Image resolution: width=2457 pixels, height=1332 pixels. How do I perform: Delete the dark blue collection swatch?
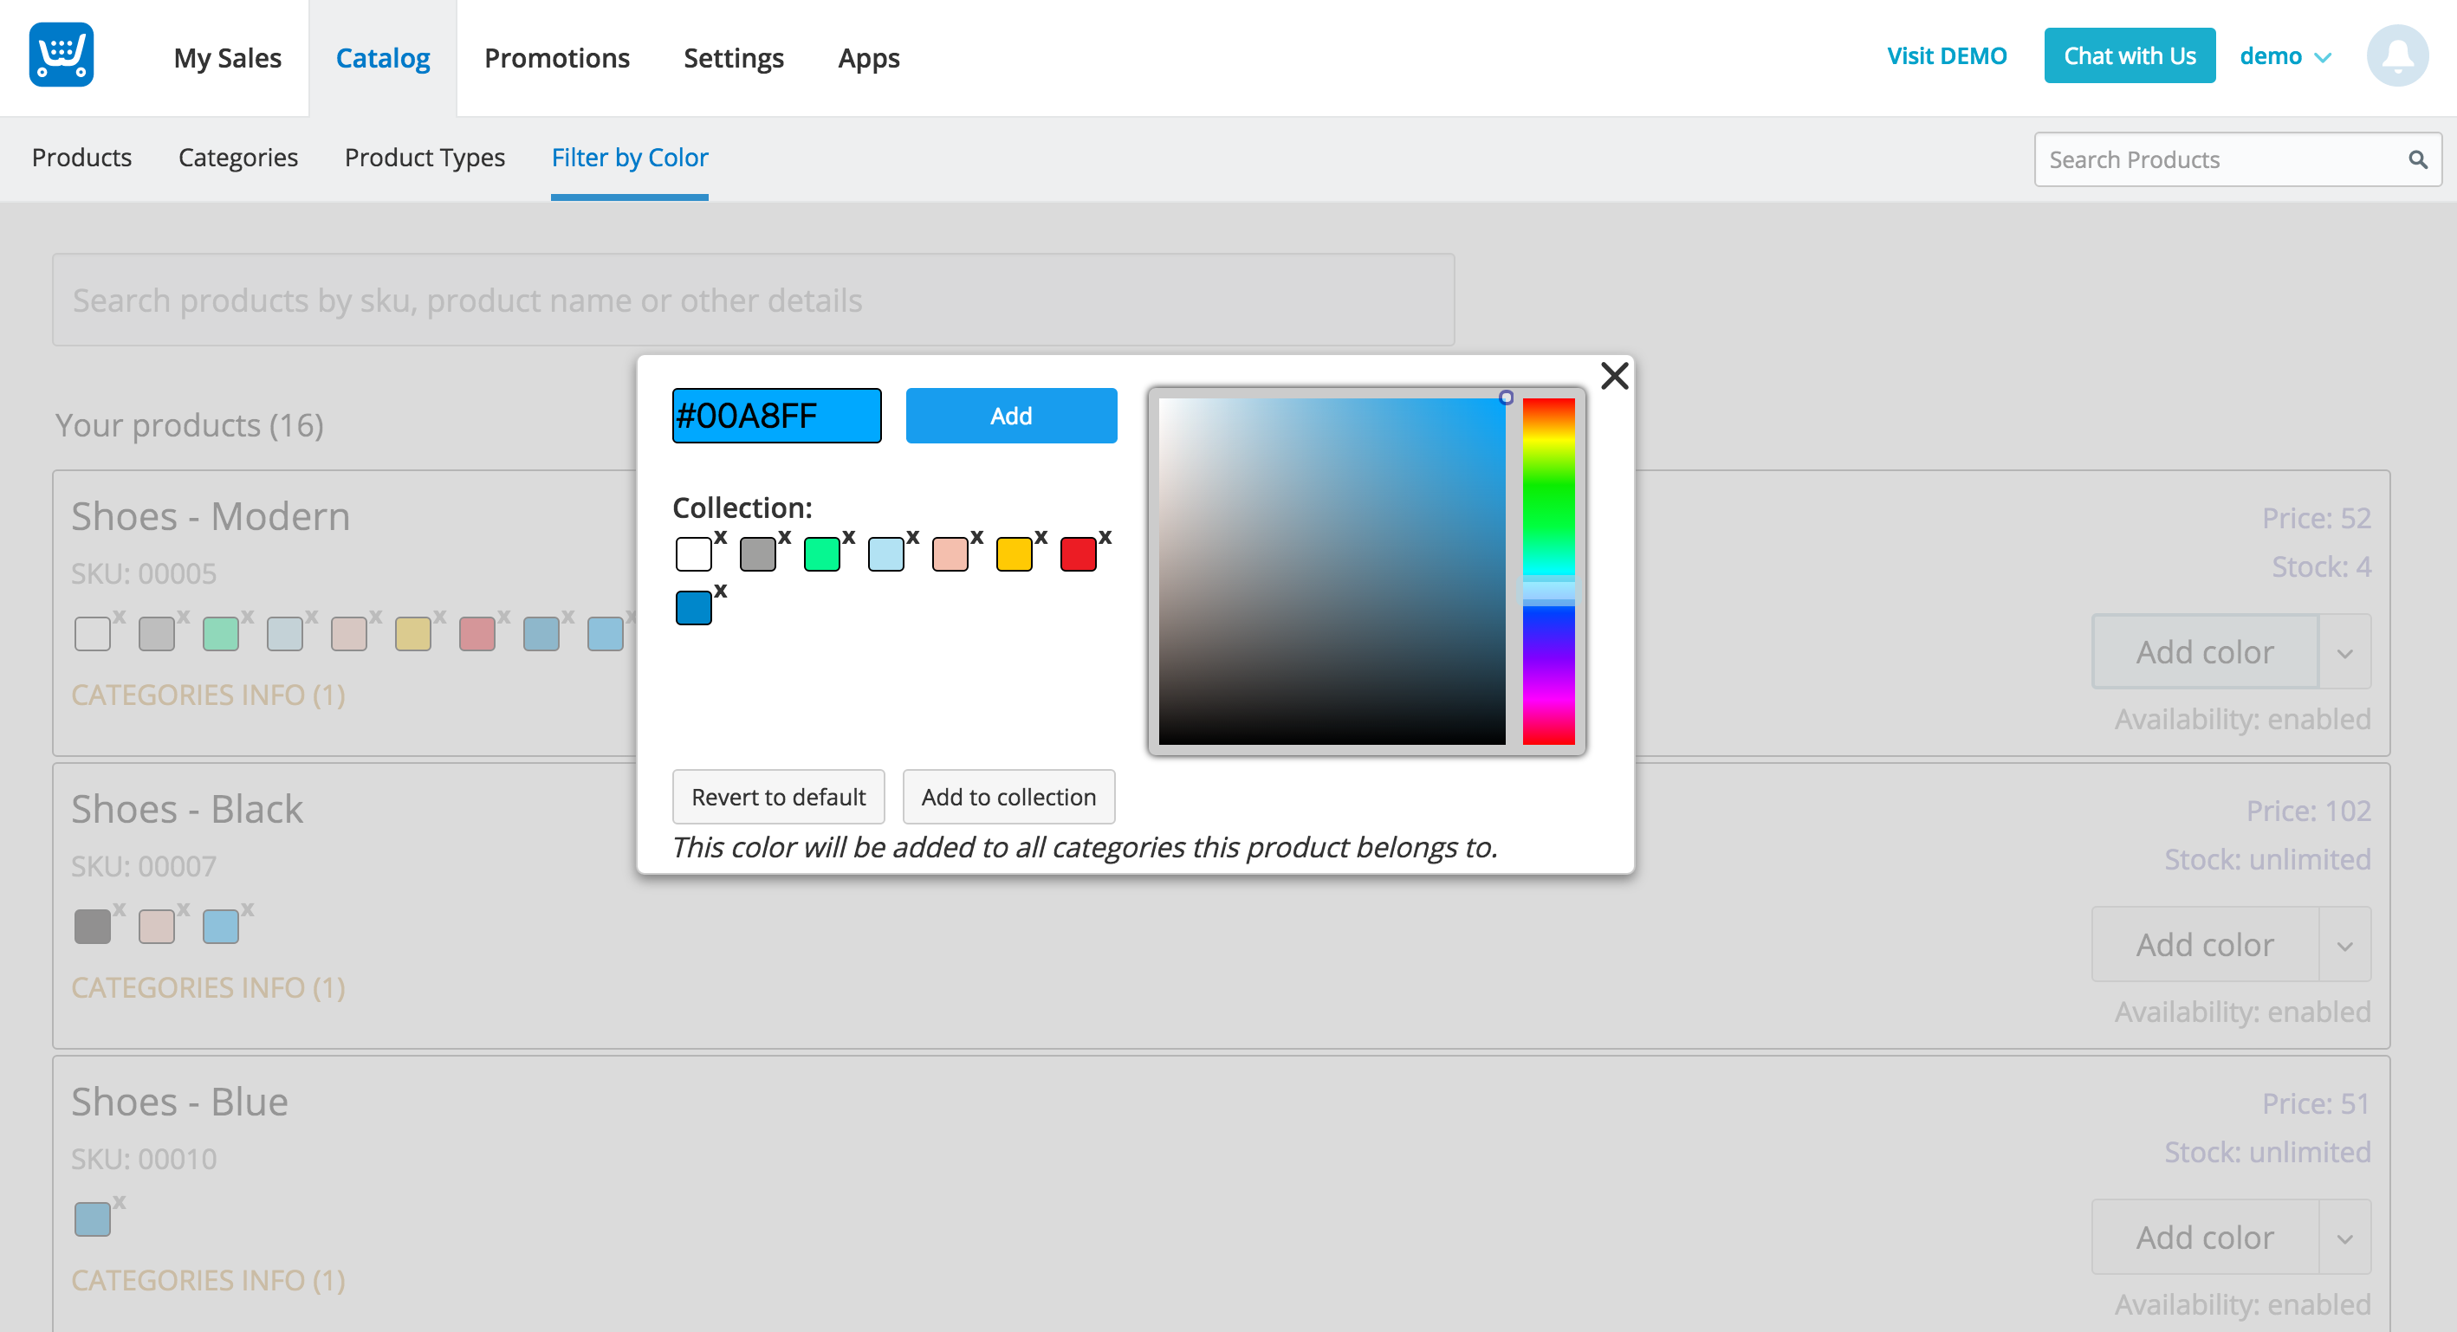pos(721,592)
